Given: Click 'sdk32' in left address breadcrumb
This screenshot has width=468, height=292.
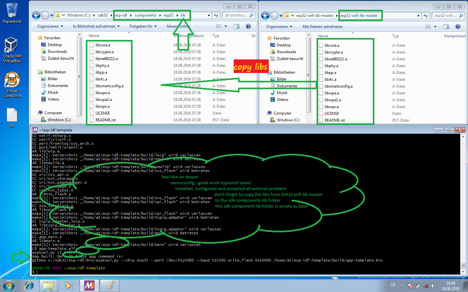Looking at the screenshot, I should 102,15.
